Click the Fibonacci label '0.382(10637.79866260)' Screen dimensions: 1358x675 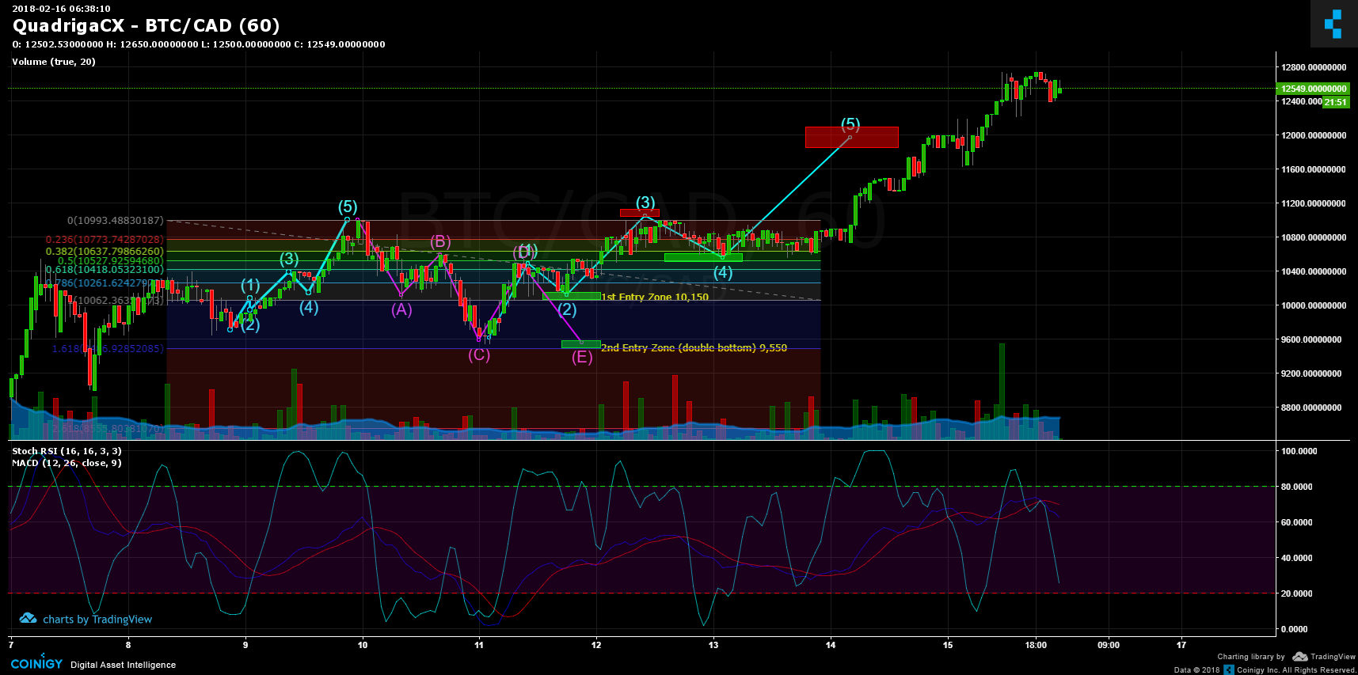point(105,252)
